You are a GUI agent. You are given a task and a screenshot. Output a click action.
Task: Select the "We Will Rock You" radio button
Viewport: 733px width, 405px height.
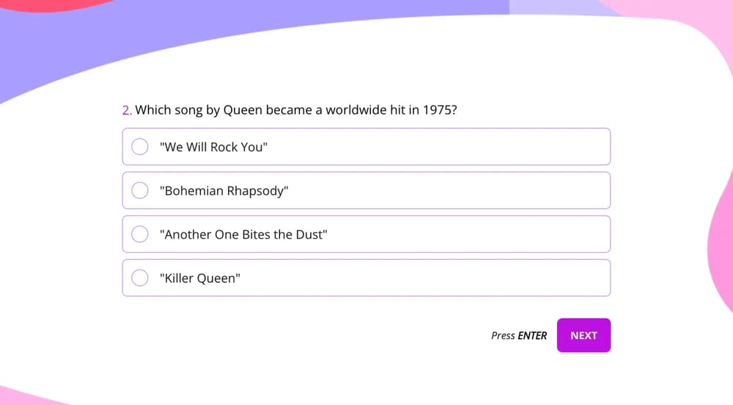coord(139,147)
